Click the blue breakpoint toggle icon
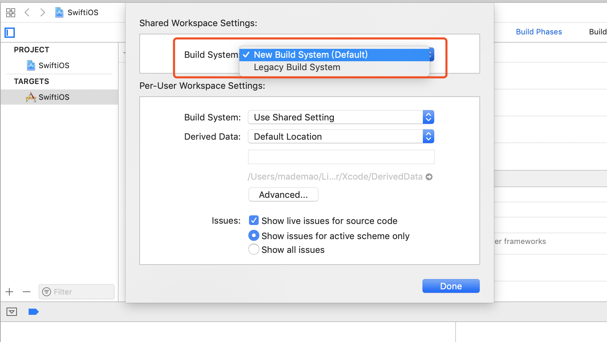The width and height of the screenshot is (607, 342). pos(33,312)
